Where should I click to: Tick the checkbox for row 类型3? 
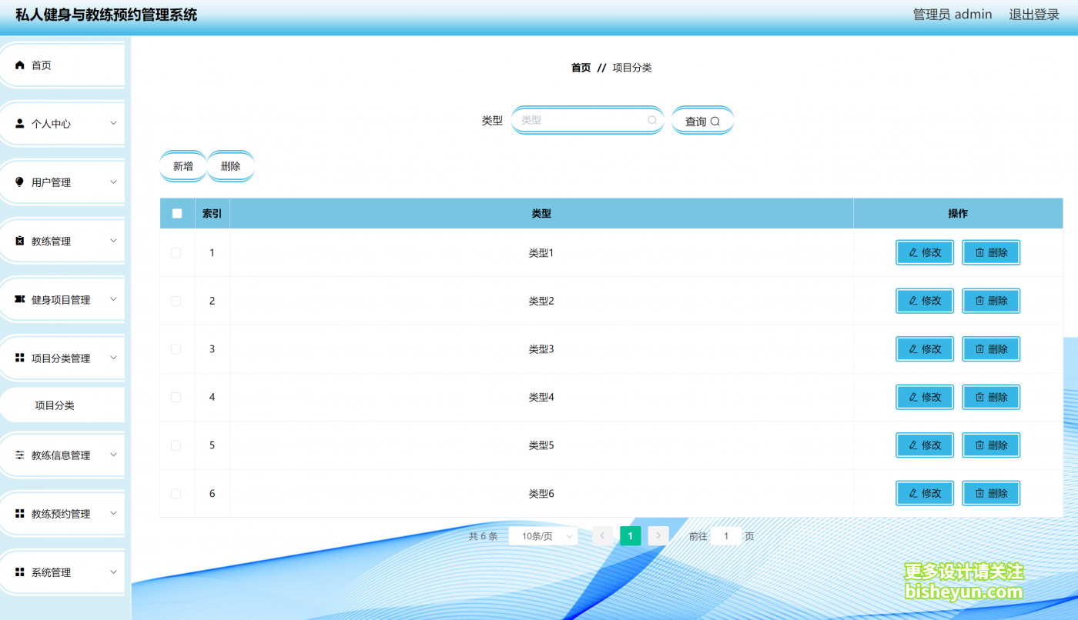176,348
